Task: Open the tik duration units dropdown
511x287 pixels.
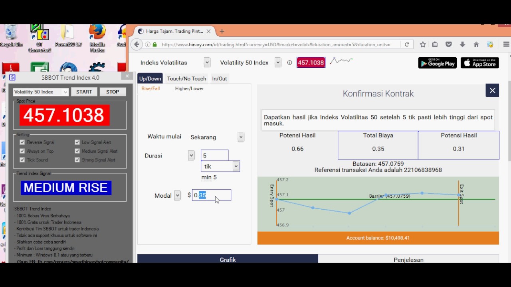Action: tap(220, 166)
